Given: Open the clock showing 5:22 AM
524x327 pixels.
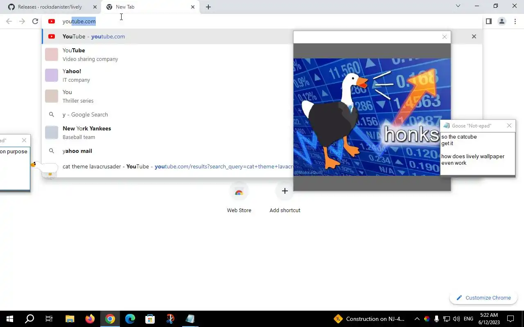Looking at the screenshot, I should pyautogui.click(x=489, y=319).
